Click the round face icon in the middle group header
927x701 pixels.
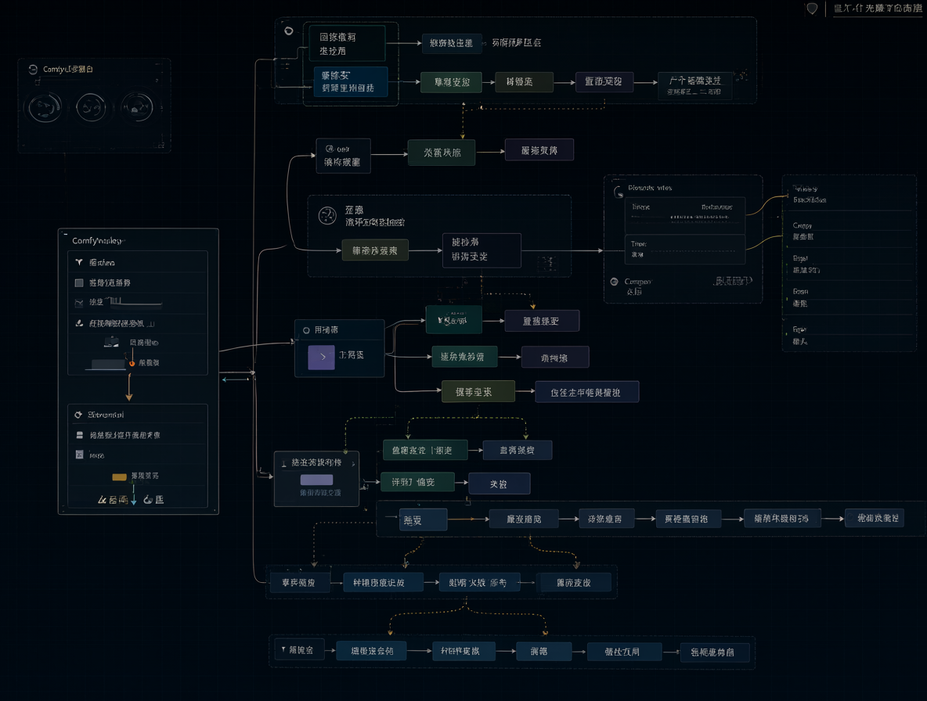[327, 216]
